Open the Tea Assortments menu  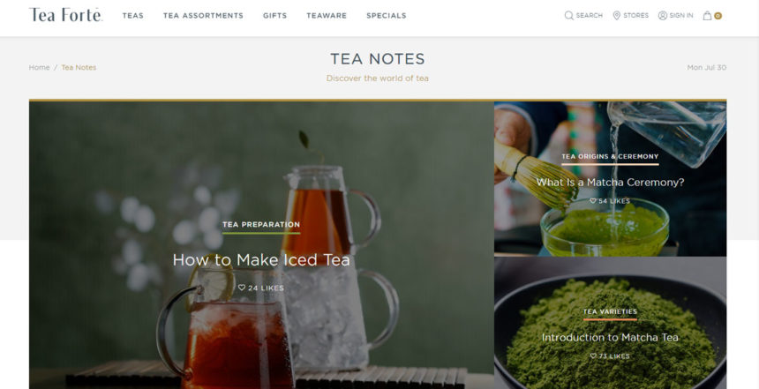tap(203, 16)
